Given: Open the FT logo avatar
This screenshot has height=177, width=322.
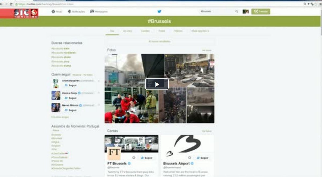Looking at the screenshot, I should 114,153.
